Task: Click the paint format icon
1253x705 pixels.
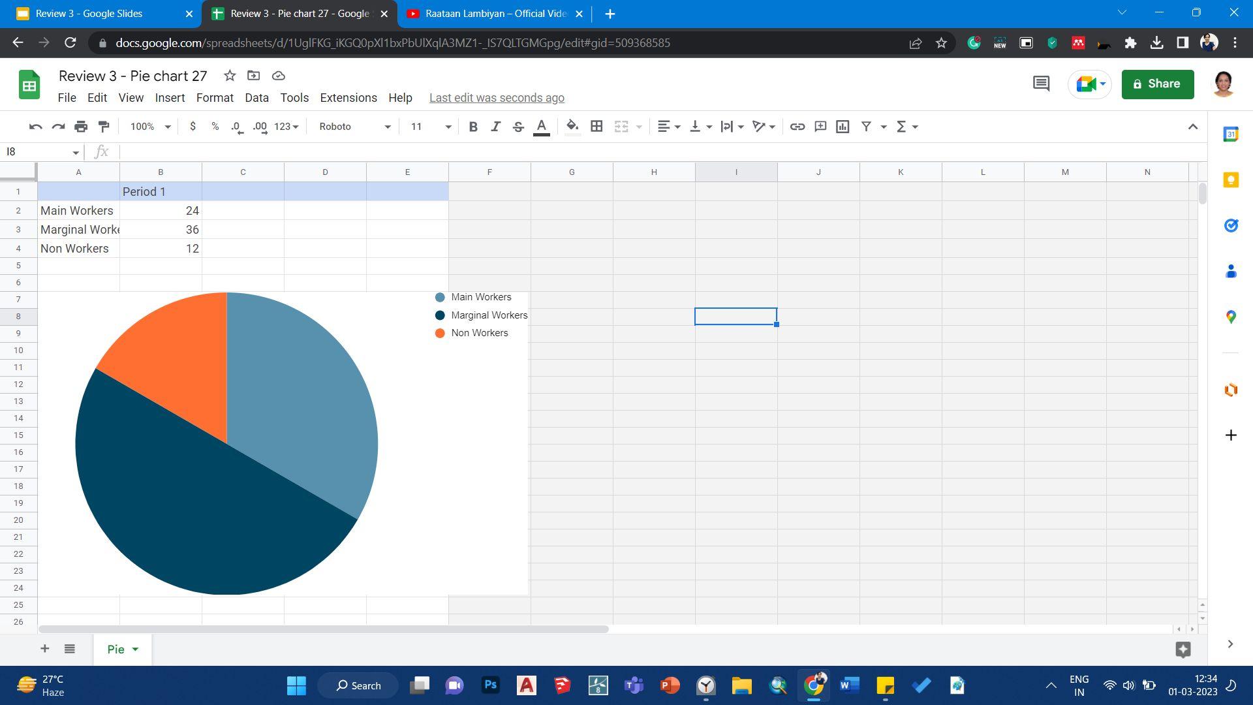Action: coord(104,127)
